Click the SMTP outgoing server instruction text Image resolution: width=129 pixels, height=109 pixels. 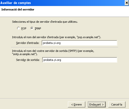click(x=53, y=52)
